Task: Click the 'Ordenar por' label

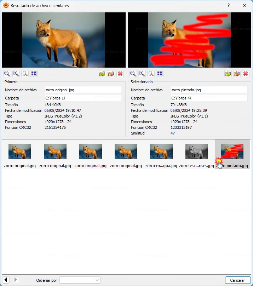Action: (46, 280)
